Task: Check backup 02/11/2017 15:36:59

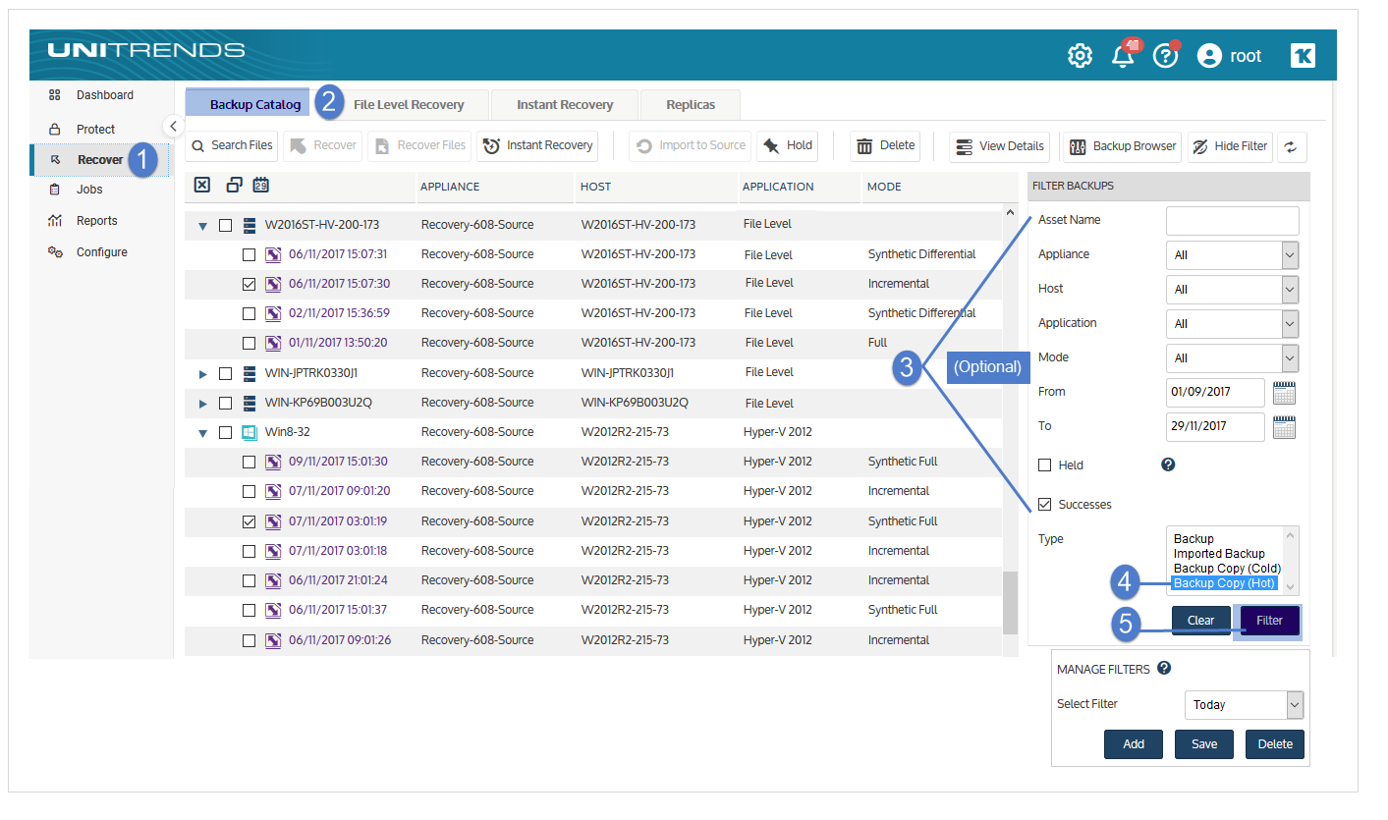Action: 249,313
